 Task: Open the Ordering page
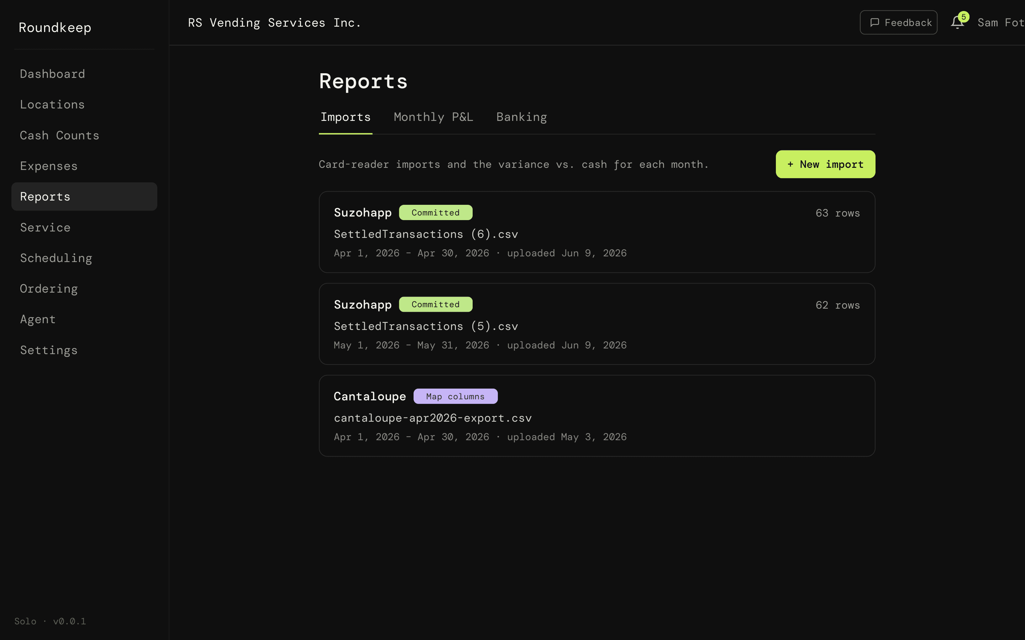point(84,289)
